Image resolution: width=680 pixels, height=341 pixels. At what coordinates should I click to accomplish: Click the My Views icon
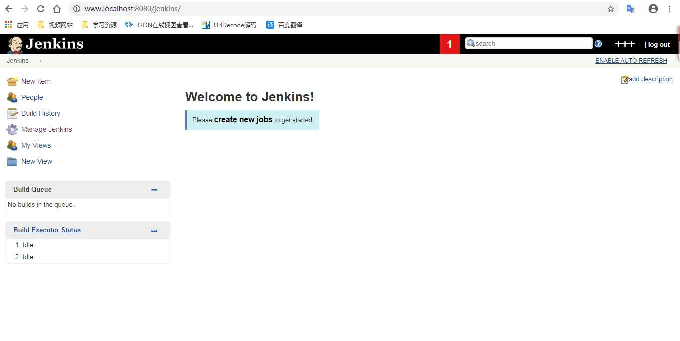(12, 145)
